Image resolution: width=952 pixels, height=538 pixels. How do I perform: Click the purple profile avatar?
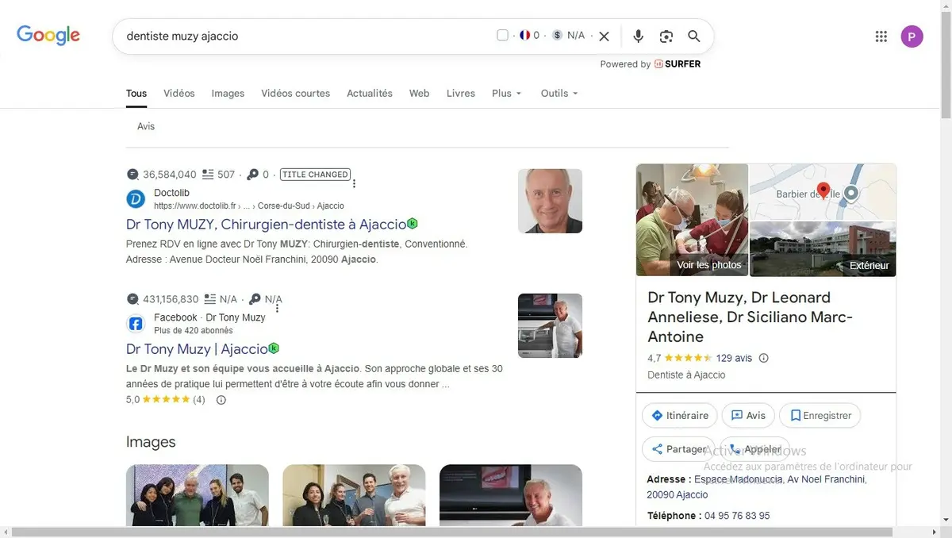pyautogui.click(x=912, y=36)
